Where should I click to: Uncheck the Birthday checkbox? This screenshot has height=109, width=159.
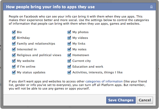(14, 38)
